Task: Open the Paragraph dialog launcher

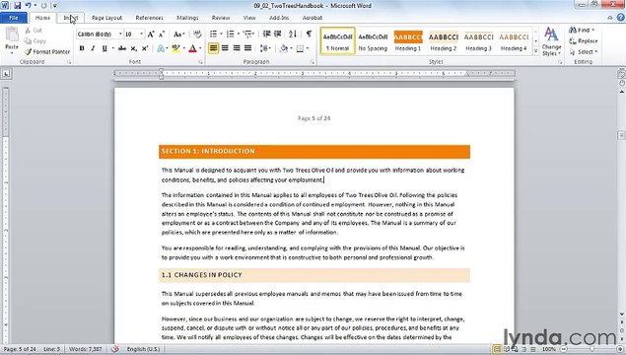Action: click(312, 62)
